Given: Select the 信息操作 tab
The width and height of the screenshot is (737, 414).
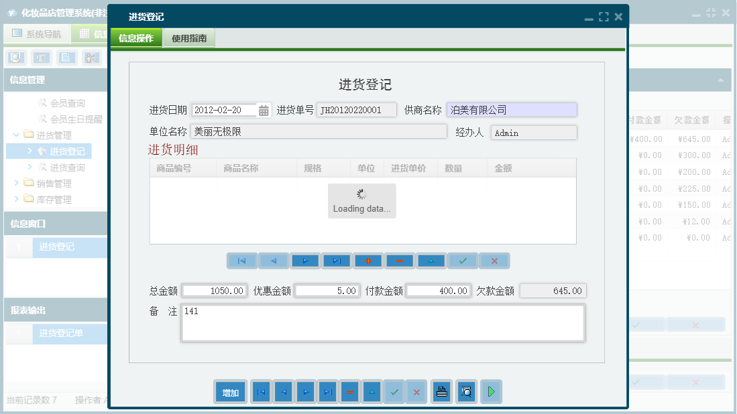Looking at the screenshot, I should tap(137, 38).
